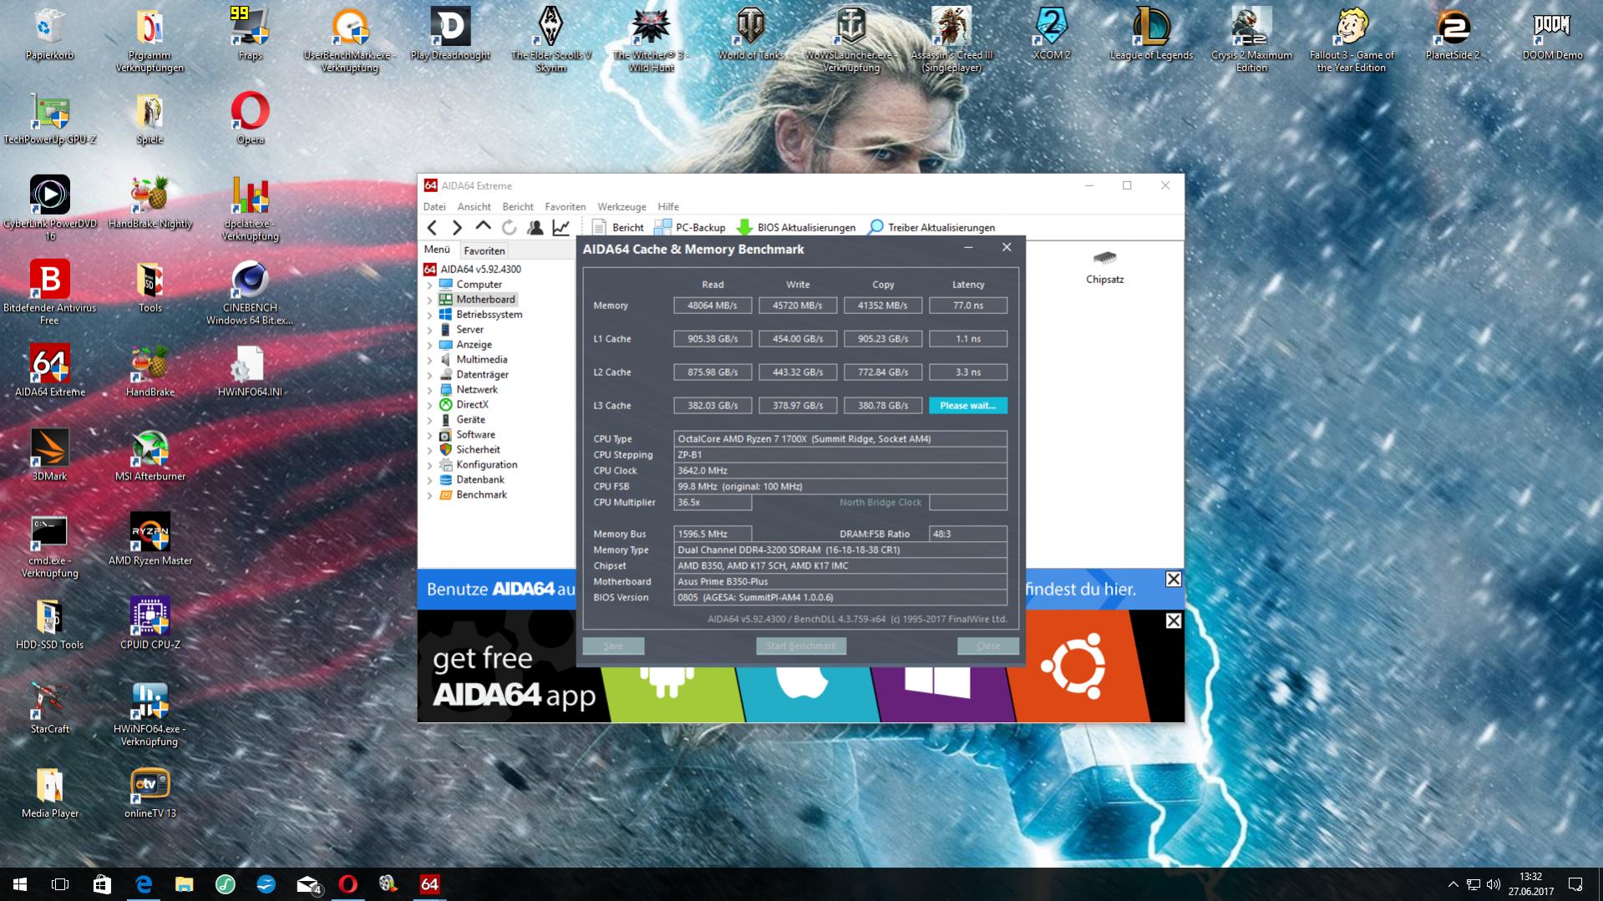Click the CPU Multiplier 36.5x field
This screenshot has height=901, width=1603.
pyautogui.click(x=713, y=502)
